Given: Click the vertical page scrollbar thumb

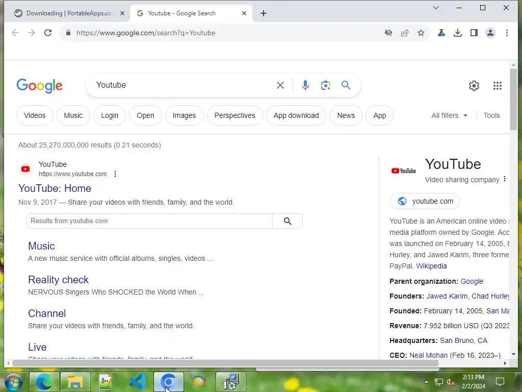Looking at the screenshot, I should (513, 100).
